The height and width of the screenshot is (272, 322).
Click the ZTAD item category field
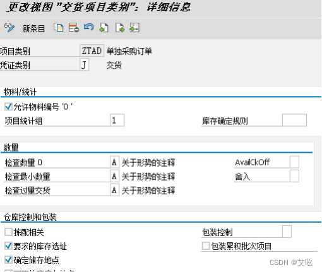92,50
